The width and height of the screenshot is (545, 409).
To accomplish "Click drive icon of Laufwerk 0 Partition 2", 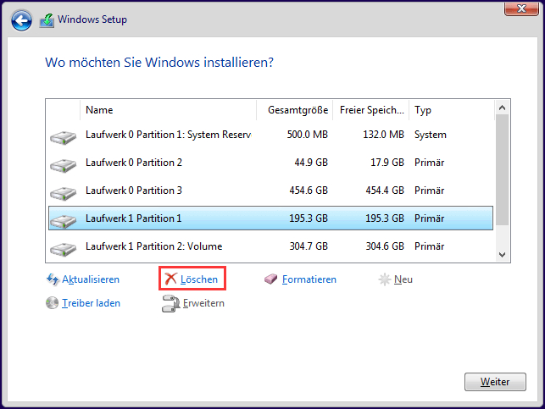I will click(x=63, y=165).
